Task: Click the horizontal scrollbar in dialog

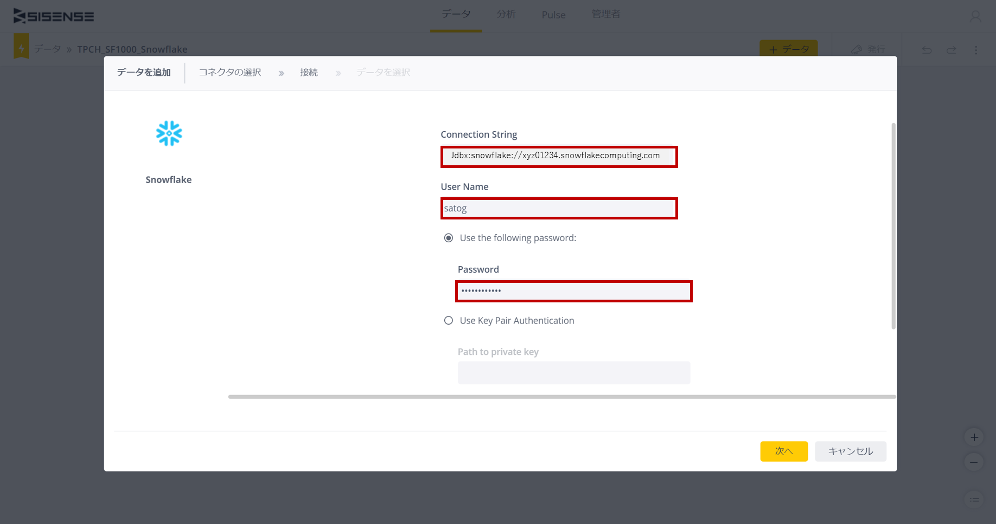Action: click(562, 397)
